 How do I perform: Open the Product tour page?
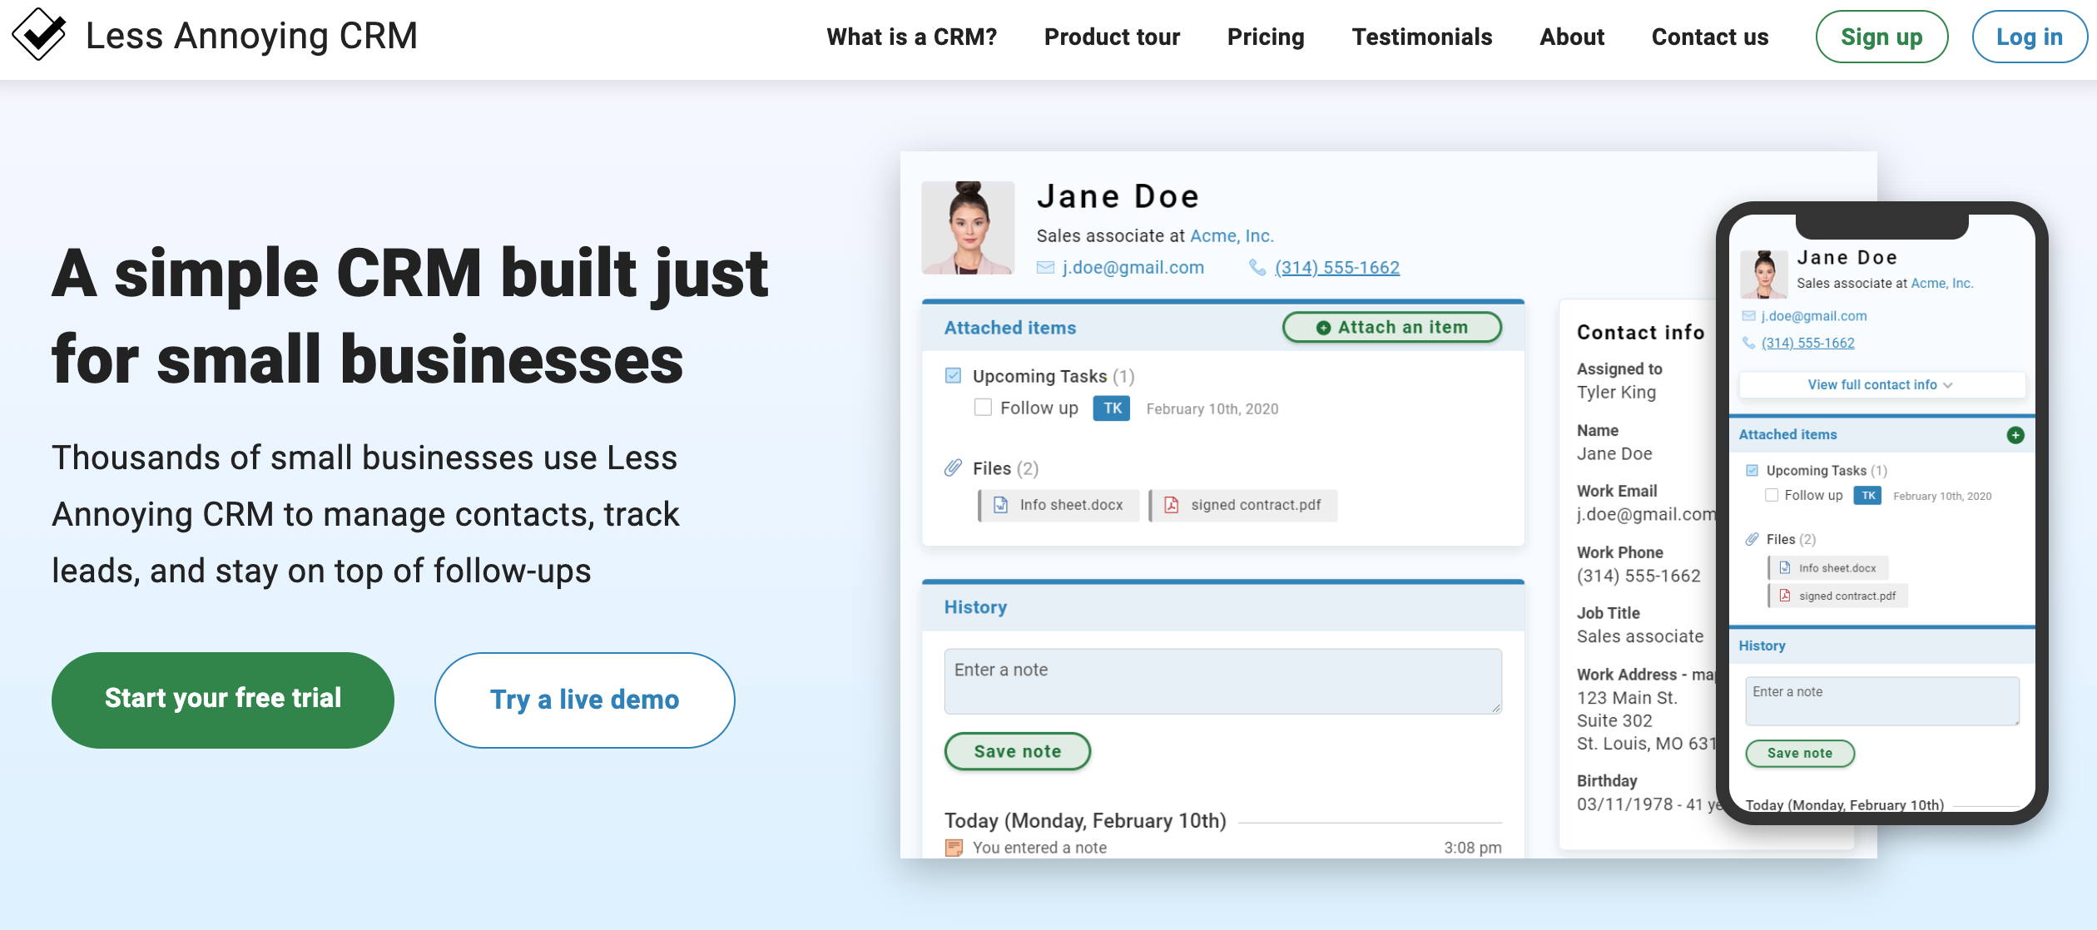pos(1113,37)
